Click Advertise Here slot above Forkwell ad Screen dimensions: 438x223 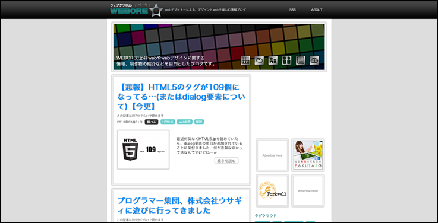pyautogui.click(x=272, y=155)
